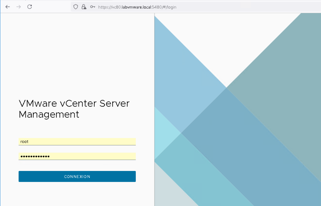
Task: Click the /#/login path segment in the URL
Action: click(168, 7)
